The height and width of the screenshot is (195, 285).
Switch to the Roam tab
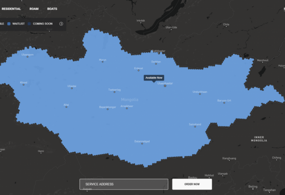34,9
